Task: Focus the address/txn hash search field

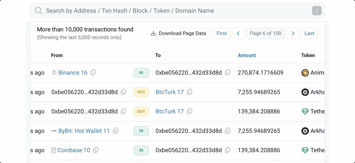Action: tap(177, 11)
